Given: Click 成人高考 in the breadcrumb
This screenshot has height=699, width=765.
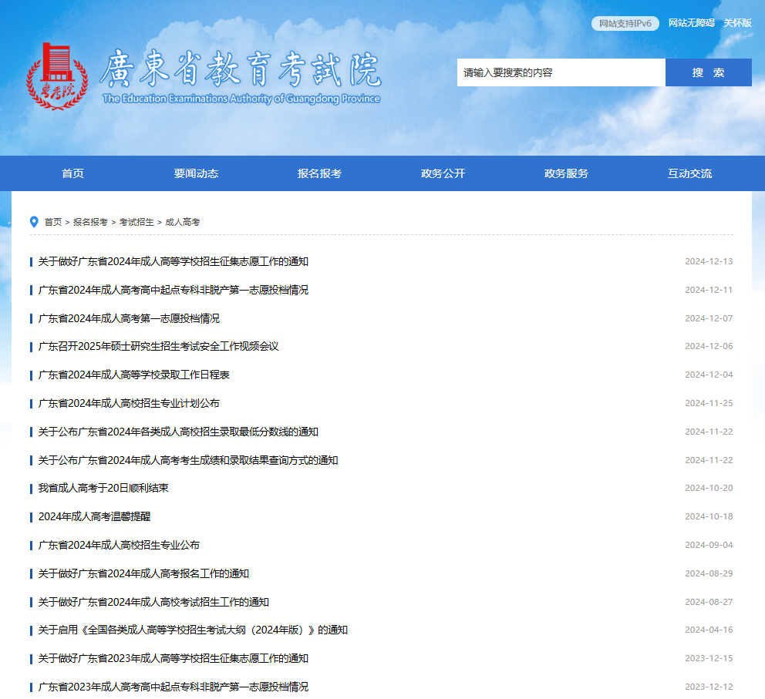Looking at the screenshot, I should tap(181, 221).
